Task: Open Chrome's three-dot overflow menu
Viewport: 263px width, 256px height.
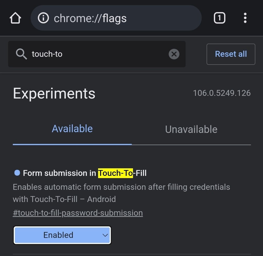Action: click(245, 18)
